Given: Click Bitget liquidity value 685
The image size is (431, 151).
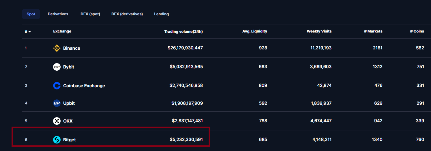Looking at the screenshot, I should (x=263, y=140).
